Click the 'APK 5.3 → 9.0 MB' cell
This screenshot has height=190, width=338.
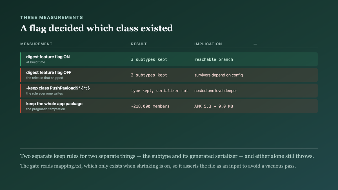point(214,106)
